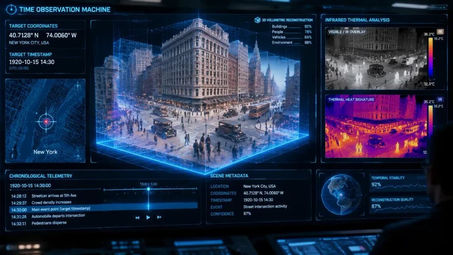Click the 74.0060° W longitude value
Screen dimensions: 453x255
(61, 35)
